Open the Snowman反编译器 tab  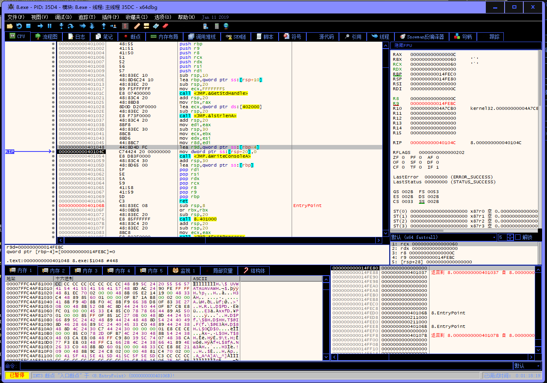422,36
